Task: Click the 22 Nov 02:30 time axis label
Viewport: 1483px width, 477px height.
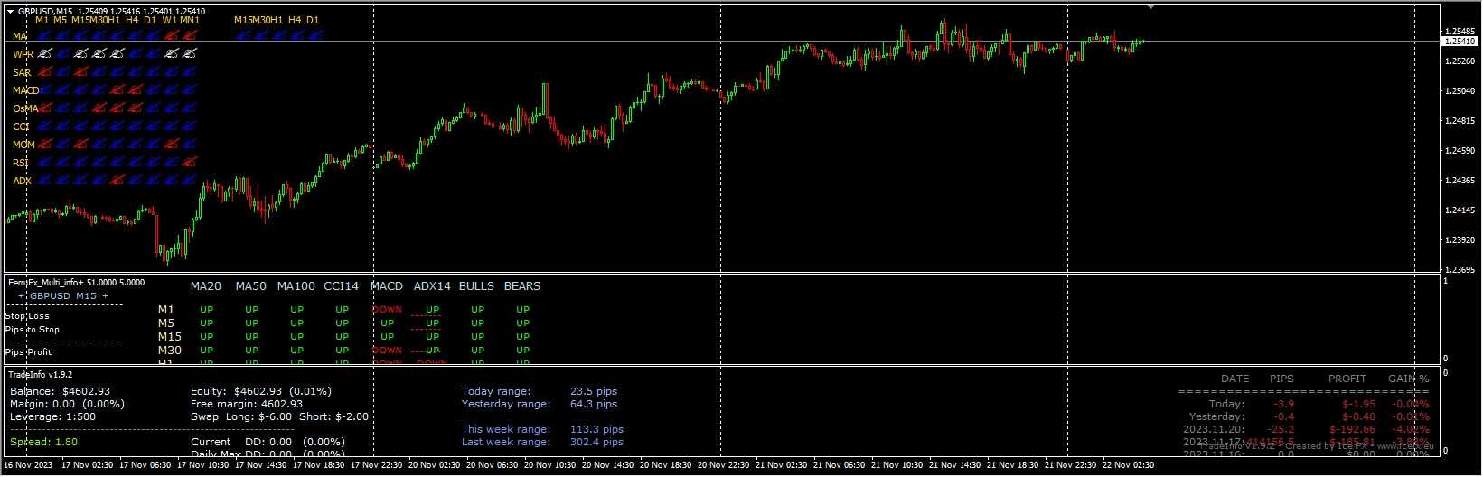Action: click(x=1128, y=465)
